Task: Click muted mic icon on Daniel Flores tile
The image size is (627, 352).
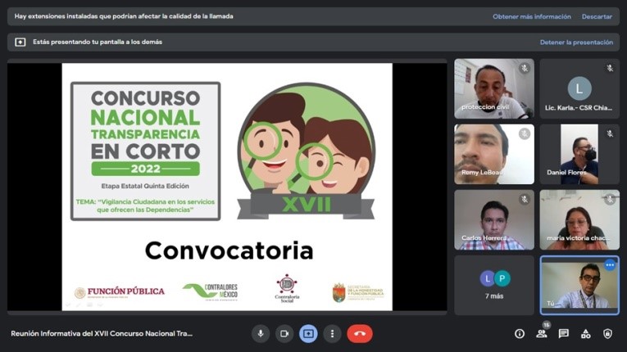Action: tap(610, 134)
